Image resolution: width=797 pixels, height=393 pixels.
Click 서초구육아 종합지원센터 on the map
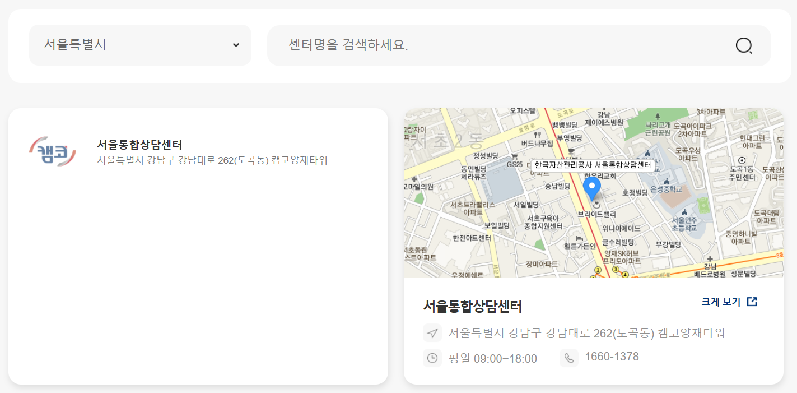tap(543, 222)
